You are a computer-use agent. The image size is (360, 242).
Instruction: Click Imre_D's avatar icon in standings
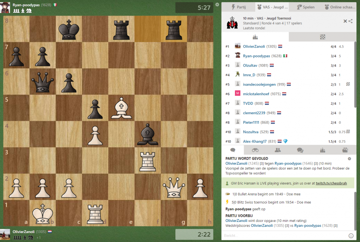click(x=238, y=74)
